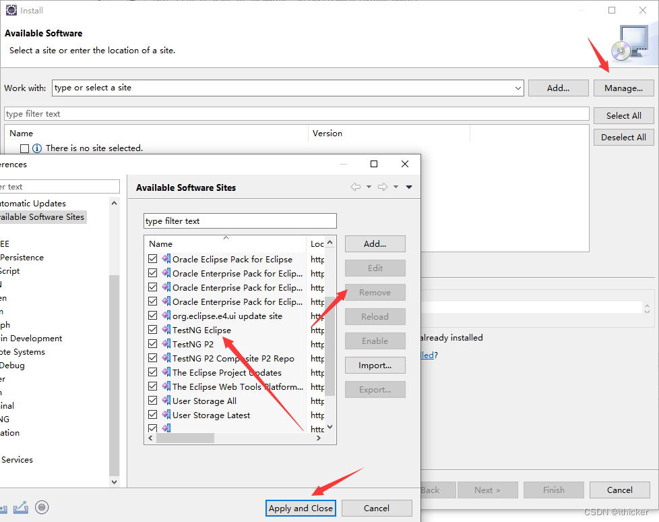Uncheck The Eclipse Project Updates checkbox
Image resolution: width=659 pixels, height=522 pixels.
(x=153, y=372)
